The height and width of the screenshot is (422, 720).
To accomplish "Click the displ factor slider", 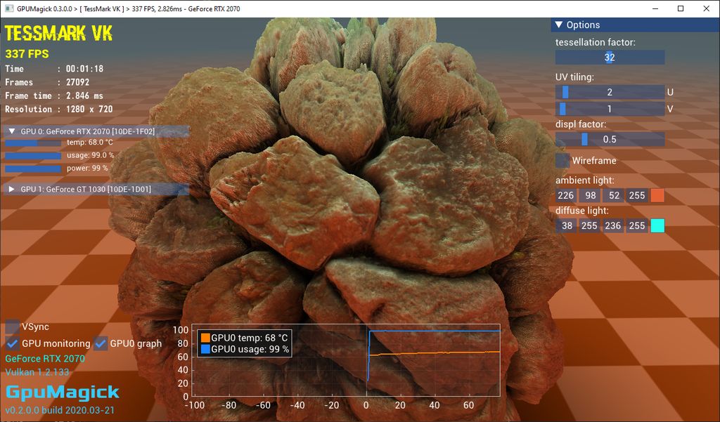I will pyautogui.click(x=610, y=139).
